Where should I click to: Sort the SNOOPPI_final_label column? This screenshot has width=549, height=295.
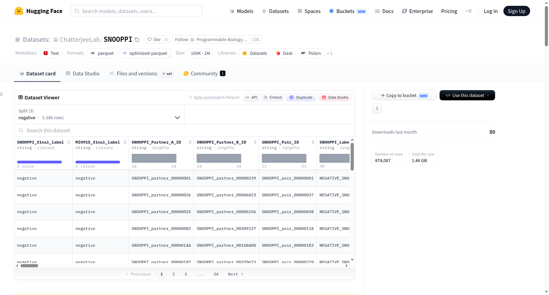[x=69, y=142]
